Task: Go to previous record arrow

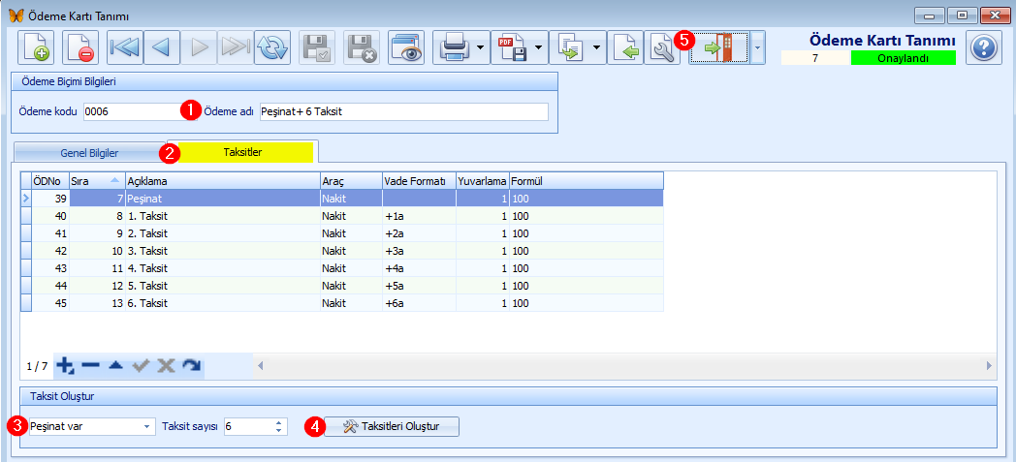Action: pos(161,47)
